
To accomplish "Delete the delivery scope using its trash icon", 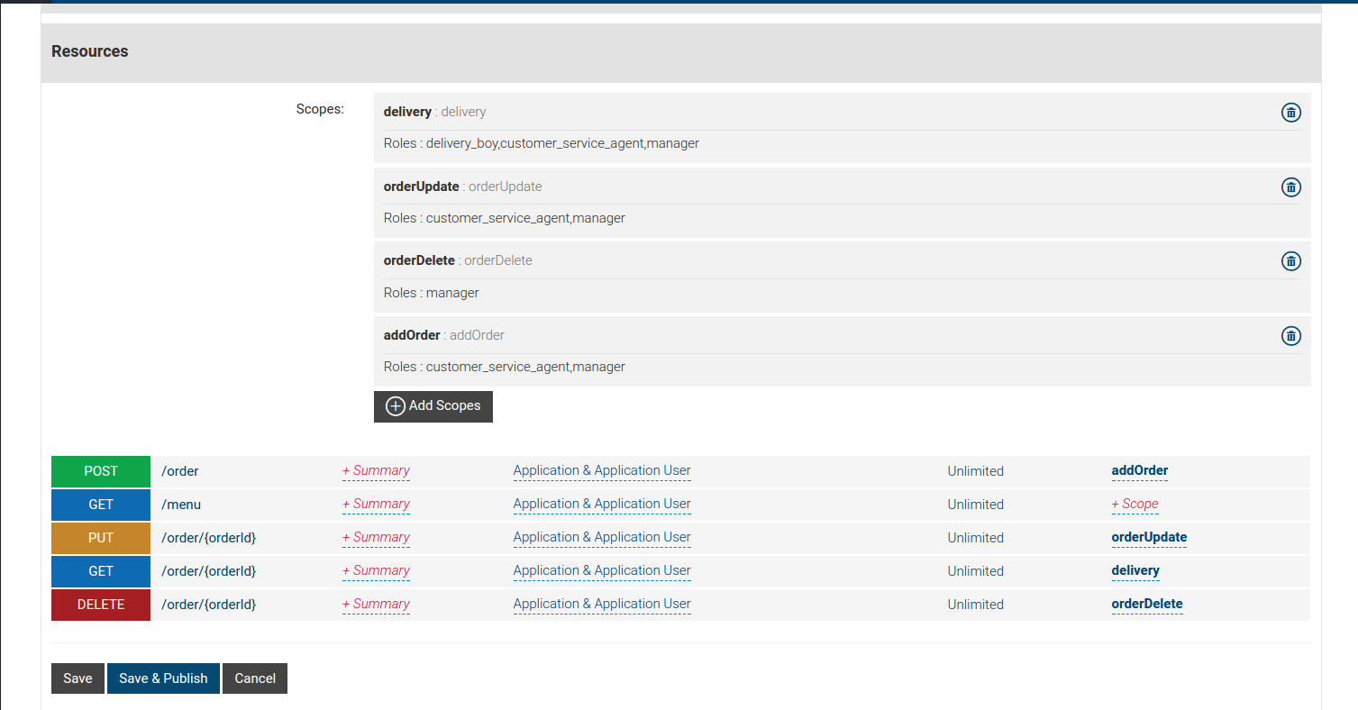I will point(1290,112).
